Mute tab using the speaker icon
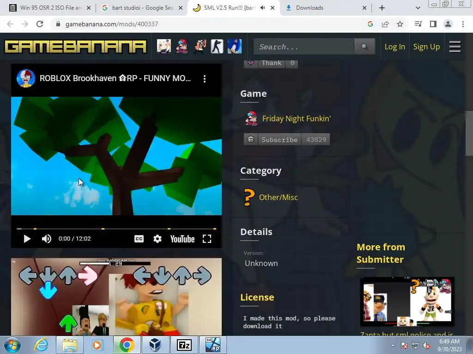The height and width of the screenshot is (354, 473). click(x=262, y=8)
